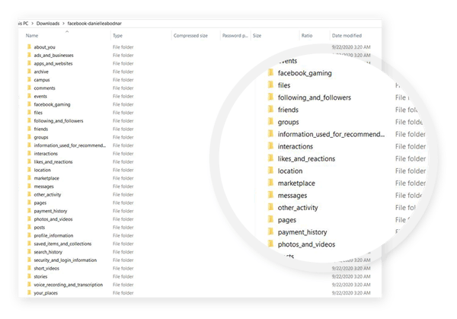Click facebook-danielleabodnar in the address path
The width and height of the screenshot is (457, 319).
point(94,24)
